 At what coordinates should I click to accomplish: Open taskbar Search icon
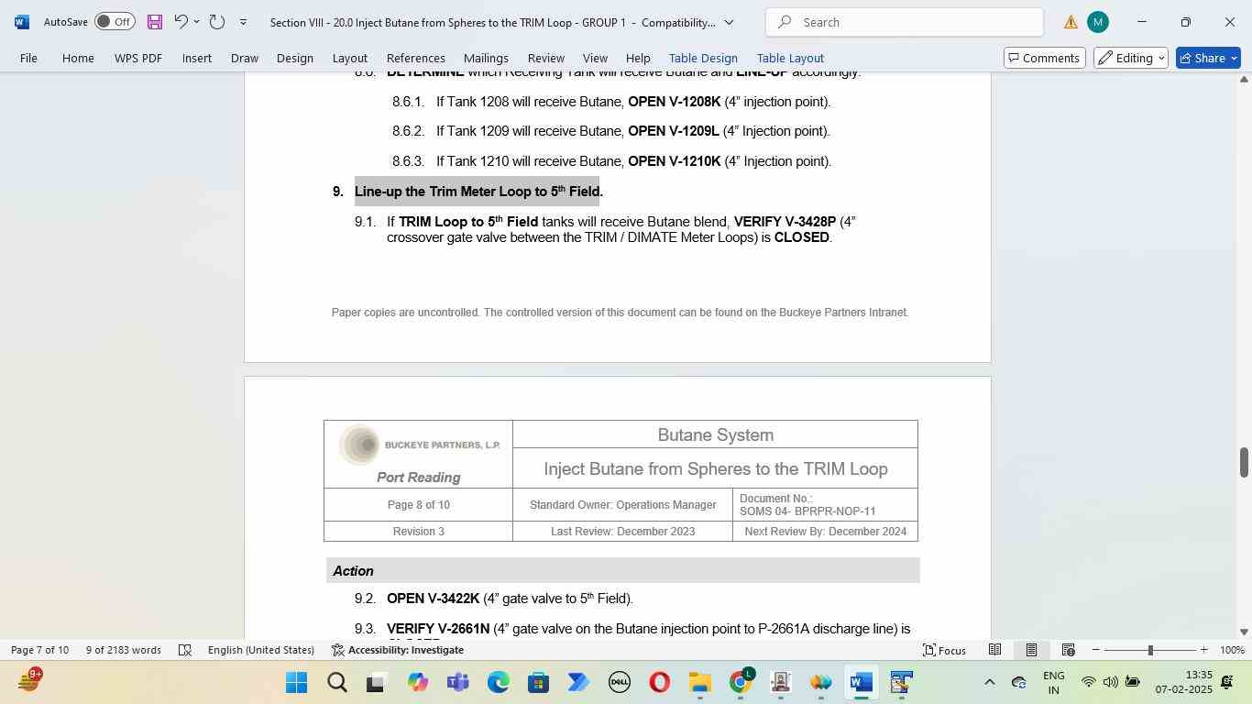coord(336,683)
